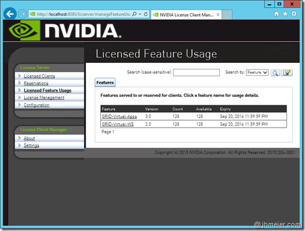Close the browser window
Image resolution: width=305 pixels, height=231 pixels.
pos(292,4)
